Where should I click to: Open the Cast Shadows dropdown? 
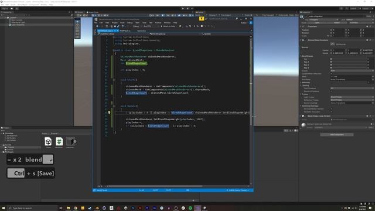(x=352, y=89)
